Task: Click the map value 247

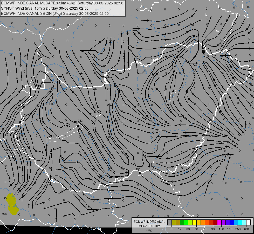Action: (x=81, y=73)
